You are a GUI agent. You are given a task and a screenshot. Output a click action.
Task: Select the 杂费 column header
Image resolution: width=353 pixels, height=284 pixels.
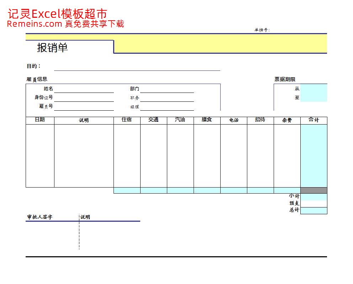pyautogui.click(x=287, y=121)
